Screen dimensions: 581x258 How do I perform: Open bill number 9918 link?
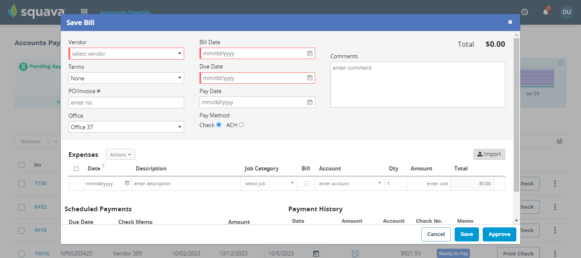pos(40,230)
